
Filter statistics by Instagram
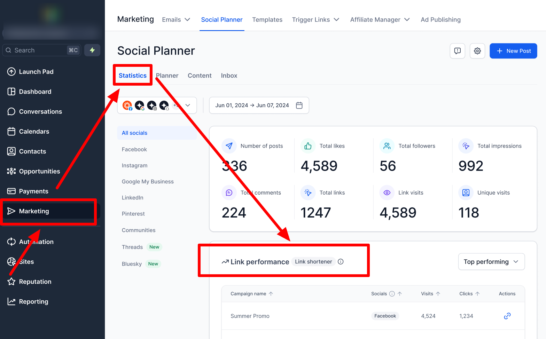134,165
